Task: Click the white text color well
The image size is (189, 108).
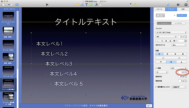Action: coord(181,41)
